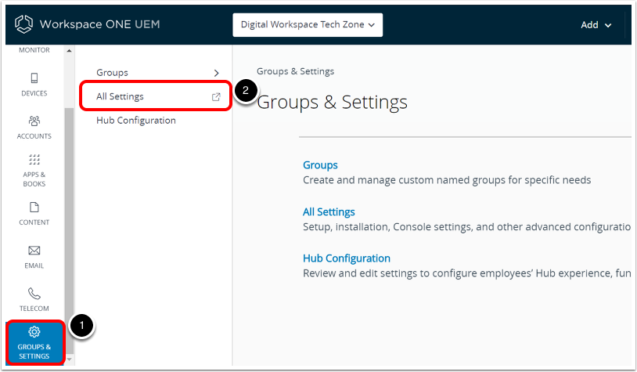Click the Groups link in main content
637x372 pixels.
coord(320,165)
